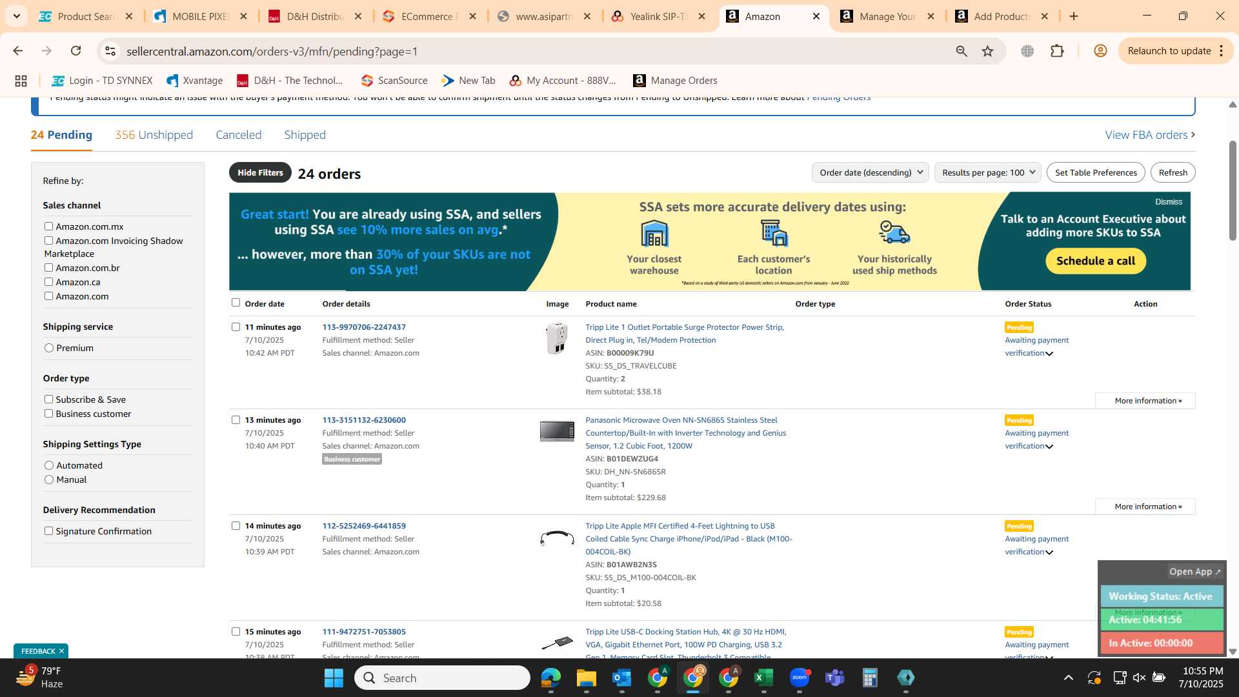This screenshot has width=1239, height=697.
Task: Bookmark this page with the star icon
Action: pos(988,51)
